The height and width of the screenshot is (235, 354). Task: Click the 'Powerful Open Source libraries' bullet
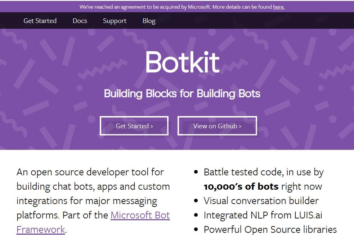(270, 230)
